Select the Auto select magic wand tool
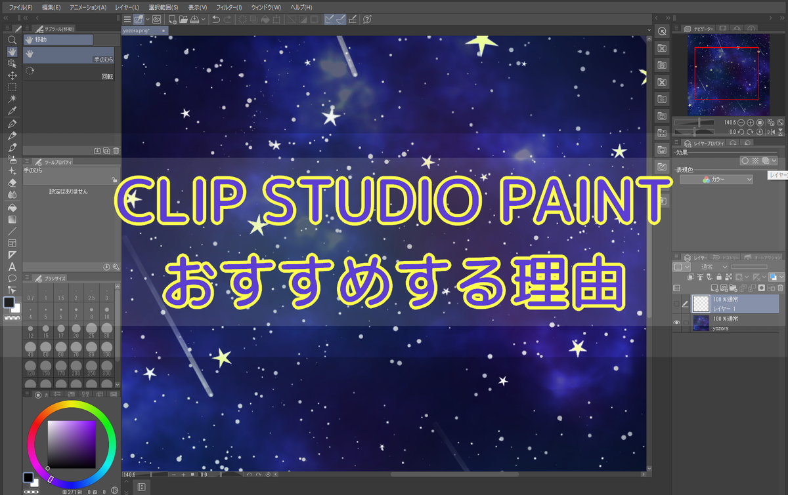The height and width of the screenshot is (495, 788). [12, 98]
